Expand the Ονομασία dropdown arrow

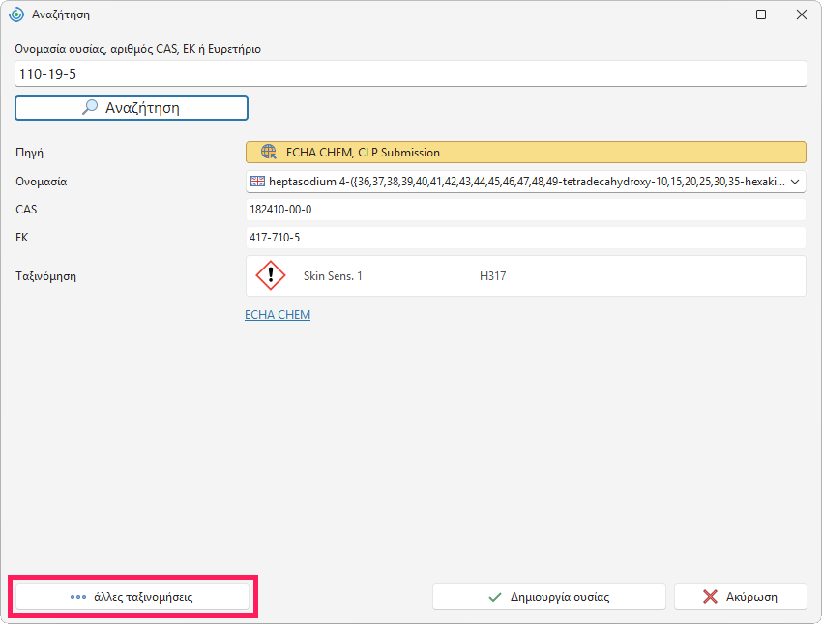pos(795,182)
